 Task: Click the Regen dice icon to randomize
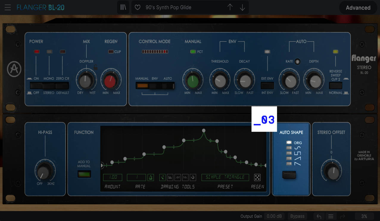tap(257, 177)
